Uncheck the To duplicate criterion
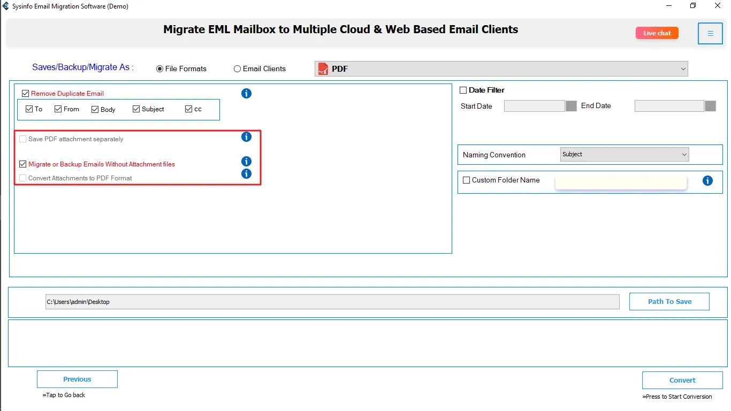Viewport: 731px width, 411px height. pos(29,109)
